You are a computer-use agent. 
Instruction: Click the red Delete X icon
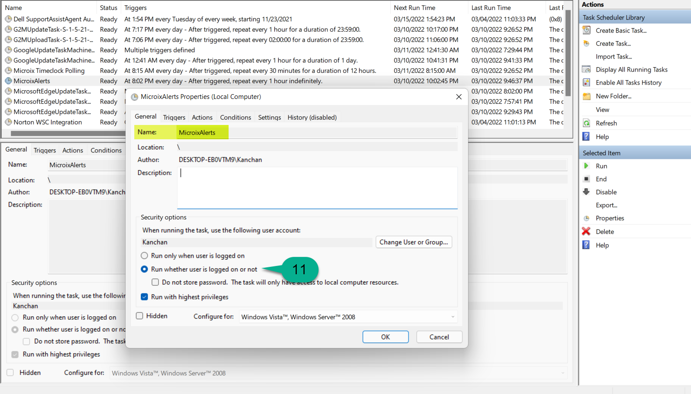[586, 231]
